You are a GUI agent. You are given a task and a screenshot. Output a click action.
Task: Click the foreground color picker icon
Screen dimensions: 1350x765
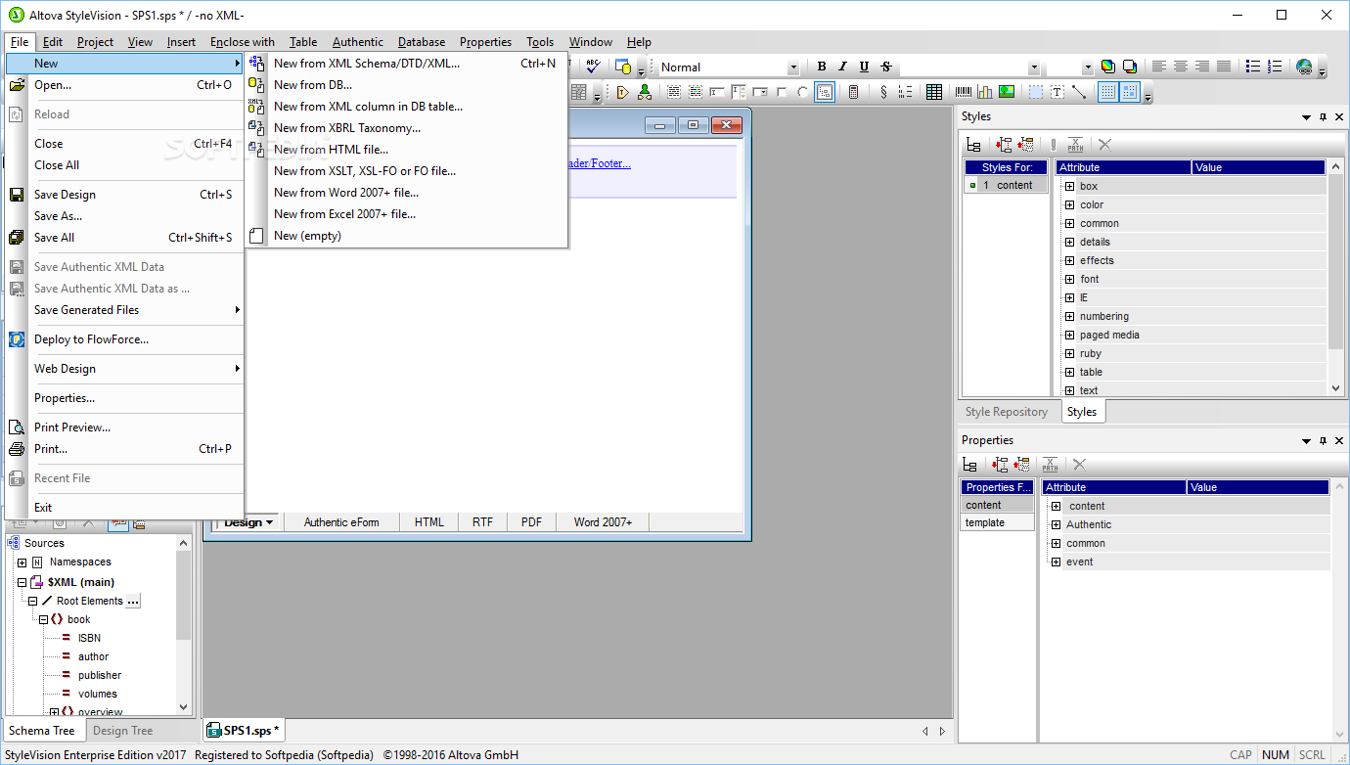click(1107, 67)
